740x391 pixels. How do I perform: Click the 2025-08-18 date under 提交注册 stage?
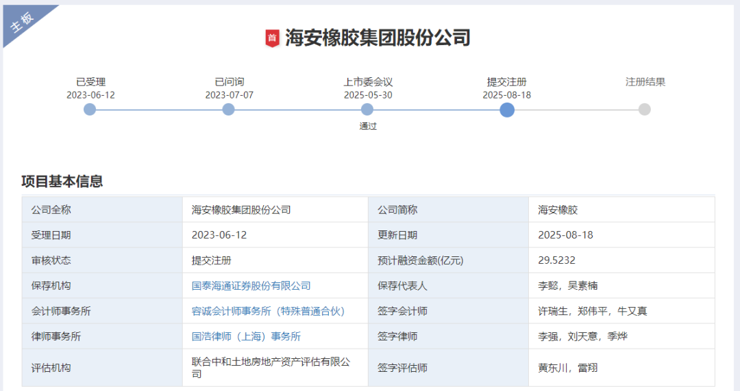click(x=507, y=95)
